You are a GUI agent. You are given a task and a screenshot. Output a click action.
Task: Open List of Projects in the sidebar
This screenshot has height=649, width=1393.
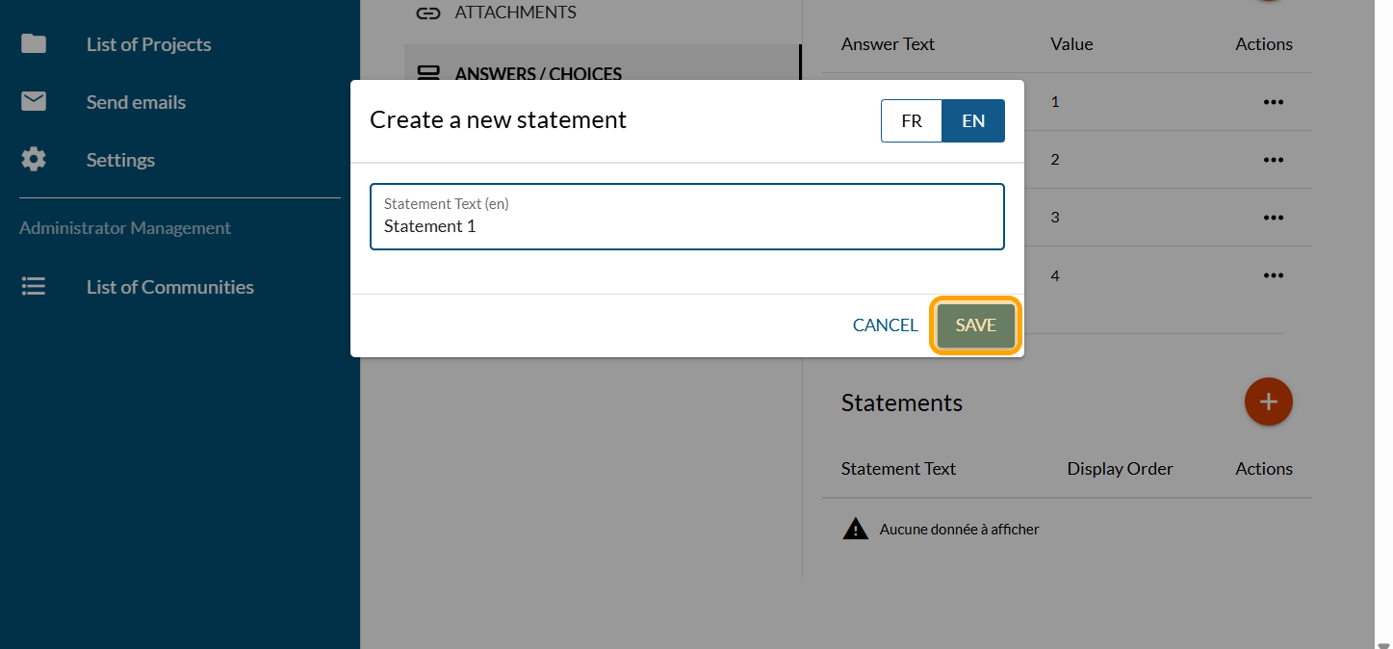(x=148, y=44)
